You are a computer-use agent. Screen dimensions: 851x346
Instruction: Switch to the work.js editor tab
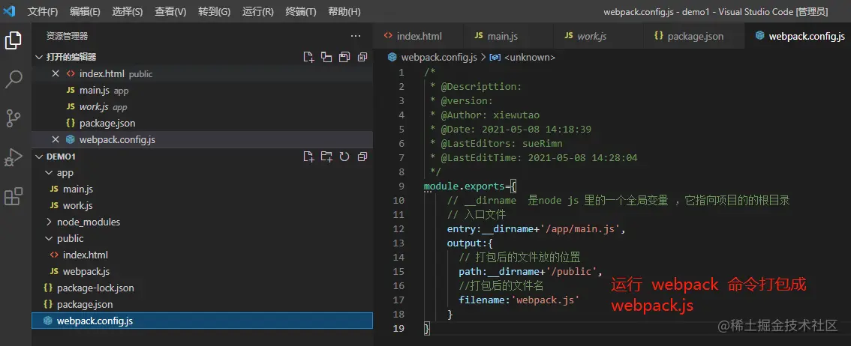point(599,36)
